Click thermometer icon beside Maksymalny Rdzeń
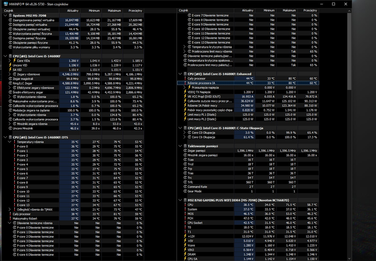The height and width of the screenshot is (261, 376). [x=10, y=219]
